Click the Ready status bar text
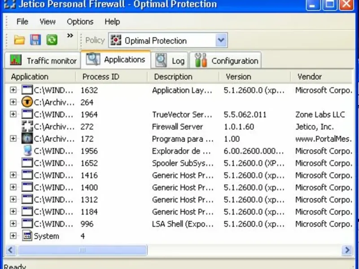Image resolution: width=359 pixels, height=269 pixels. (x=15, y=266)
